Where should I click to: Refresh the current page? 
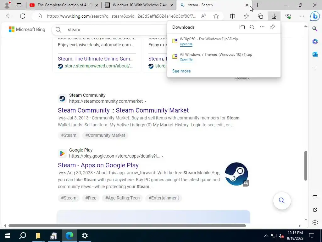23,16
